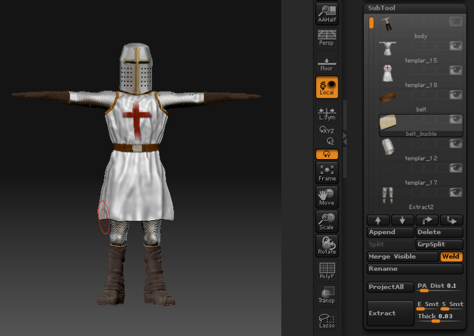Viewport: 474px width, 336px height.
Task: Select the Move navigation tool
Action: (327, 197)
